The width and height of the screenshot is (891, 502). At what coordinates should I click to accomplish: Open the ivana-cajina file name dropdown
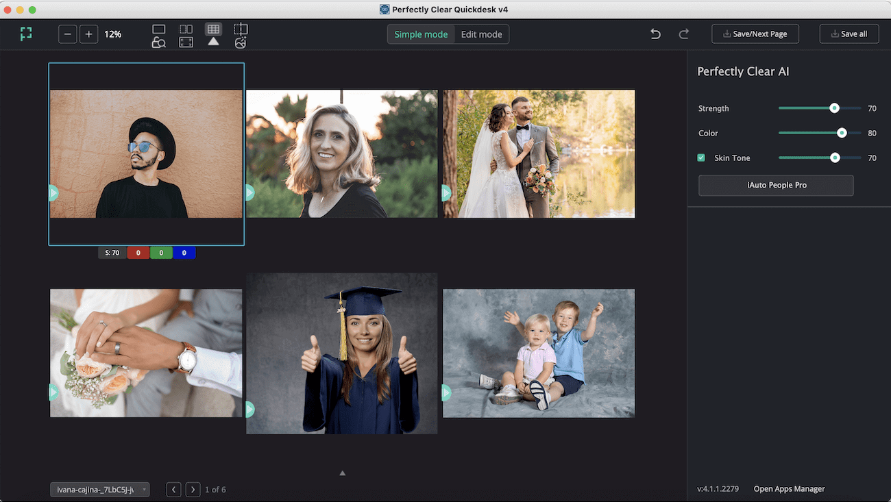point(99,490)
